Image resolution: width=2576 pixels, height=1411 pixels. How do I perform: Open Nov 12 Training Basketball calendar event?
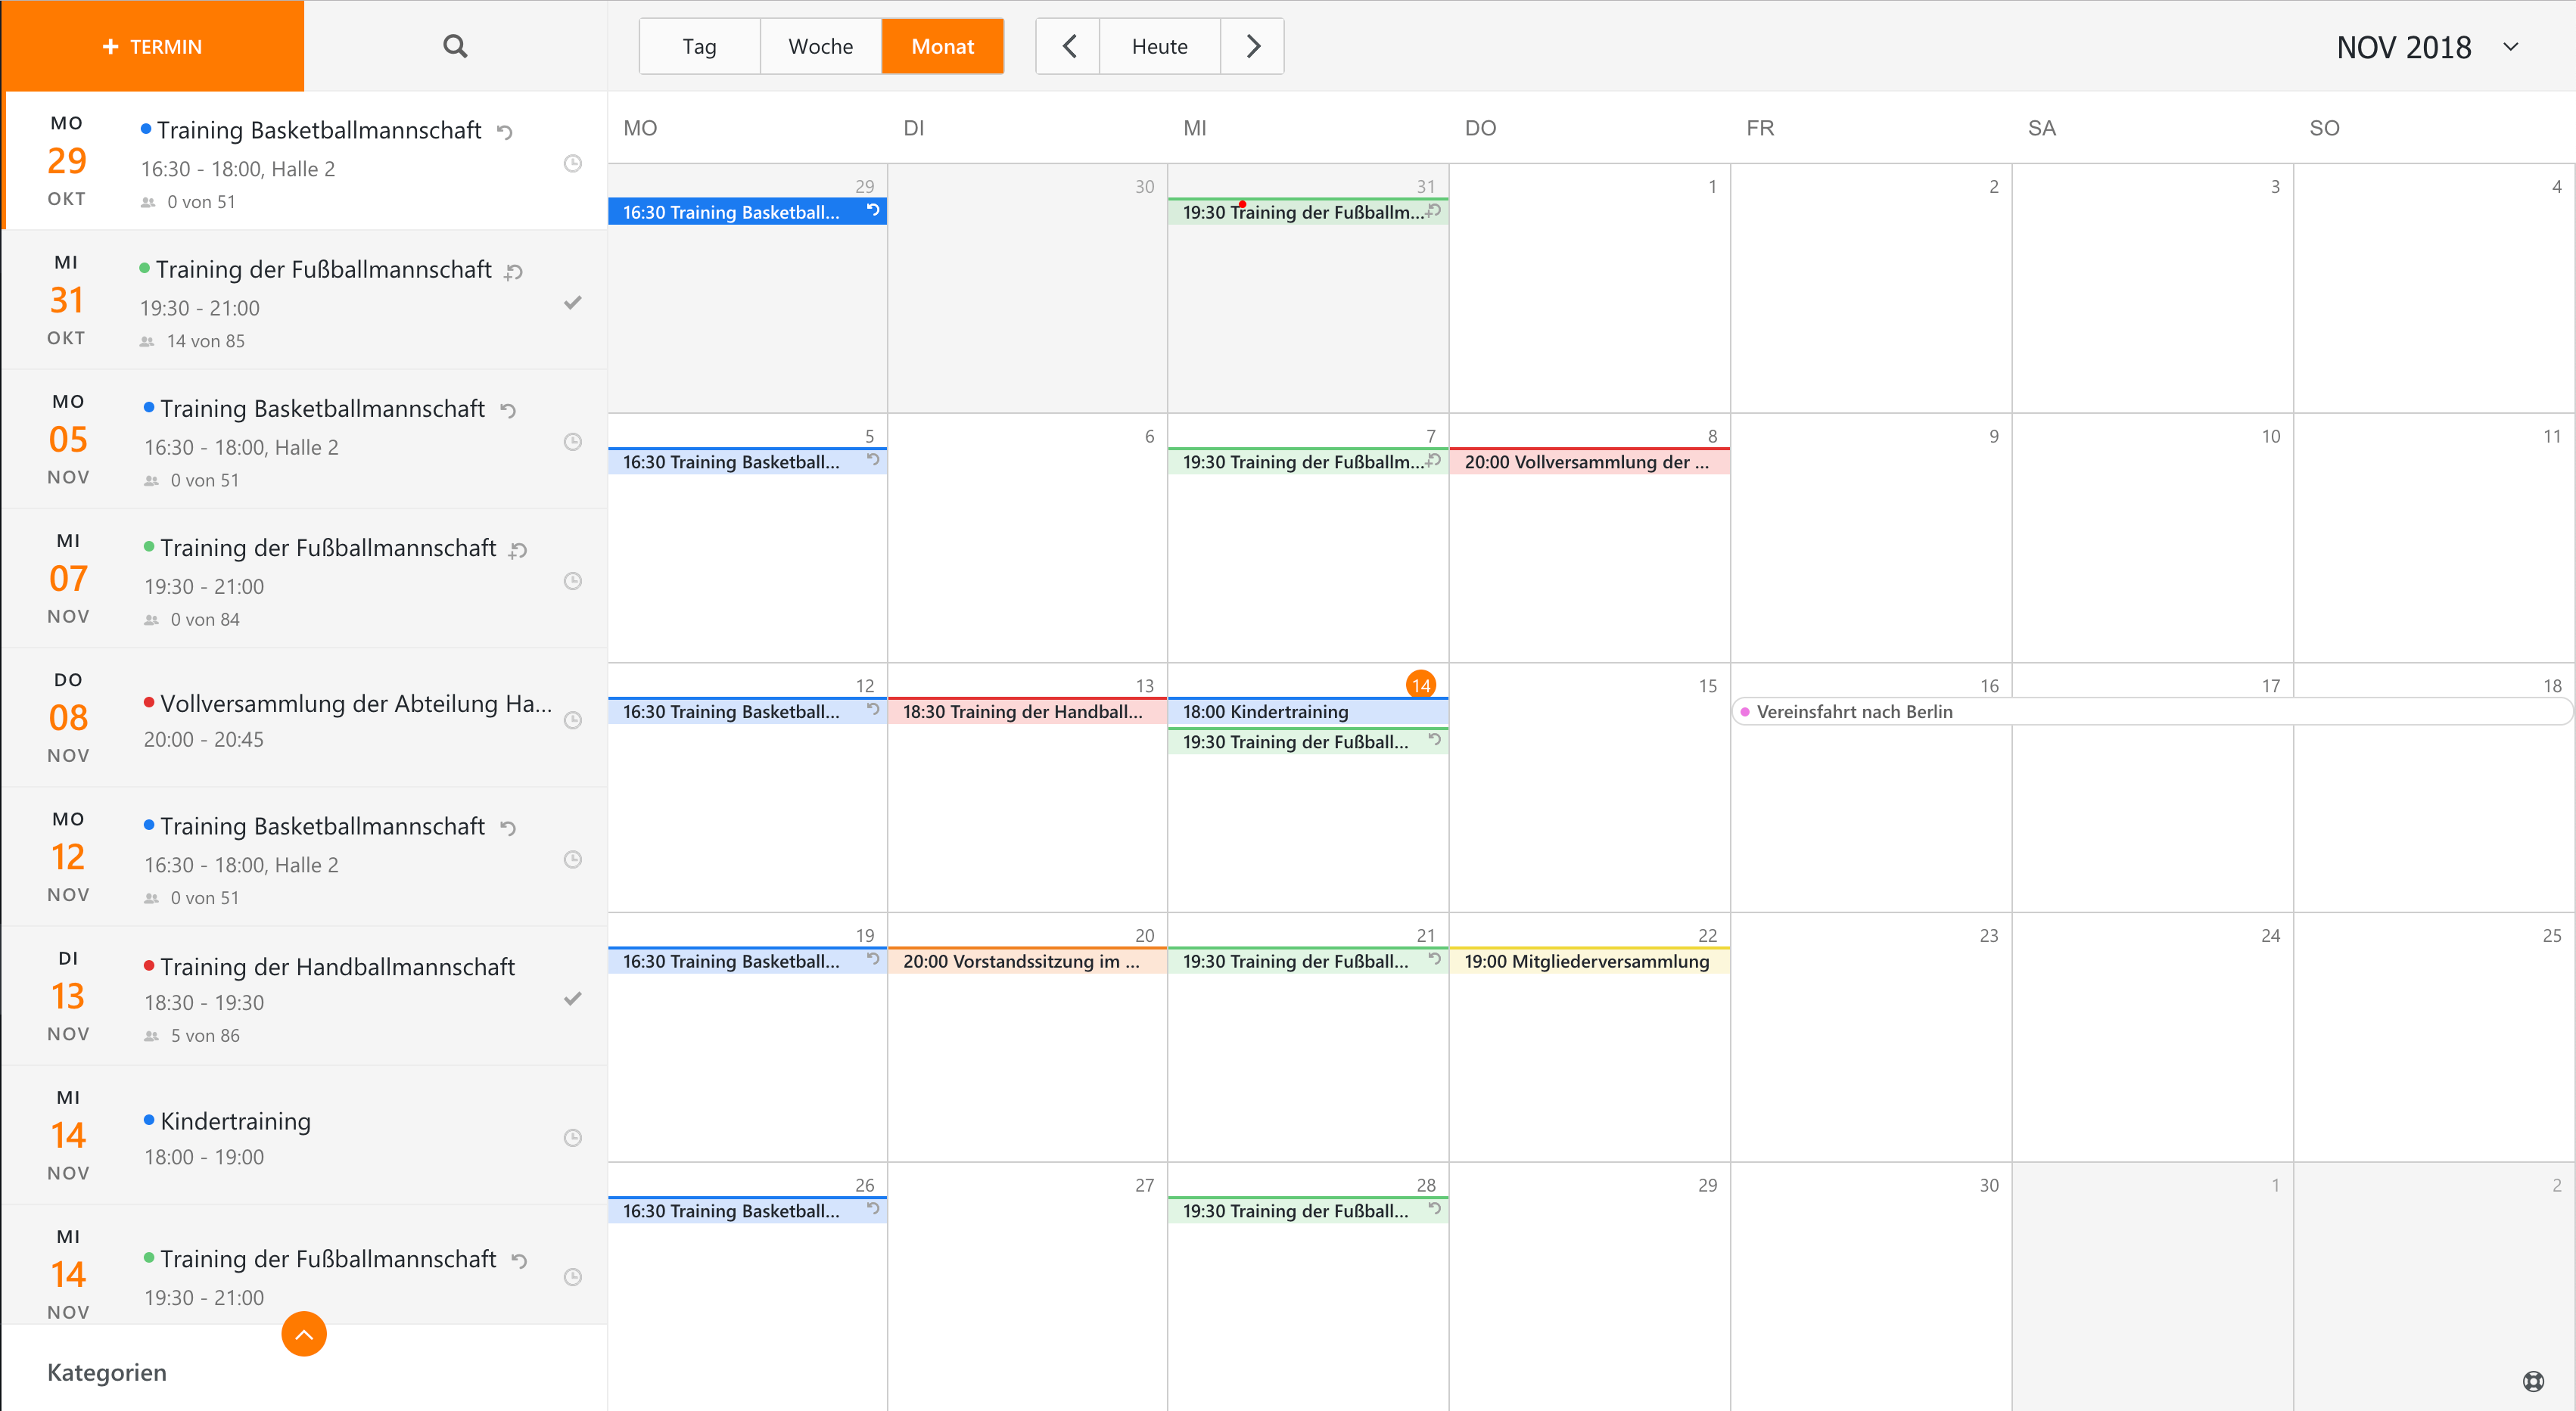tap(747, 711)
